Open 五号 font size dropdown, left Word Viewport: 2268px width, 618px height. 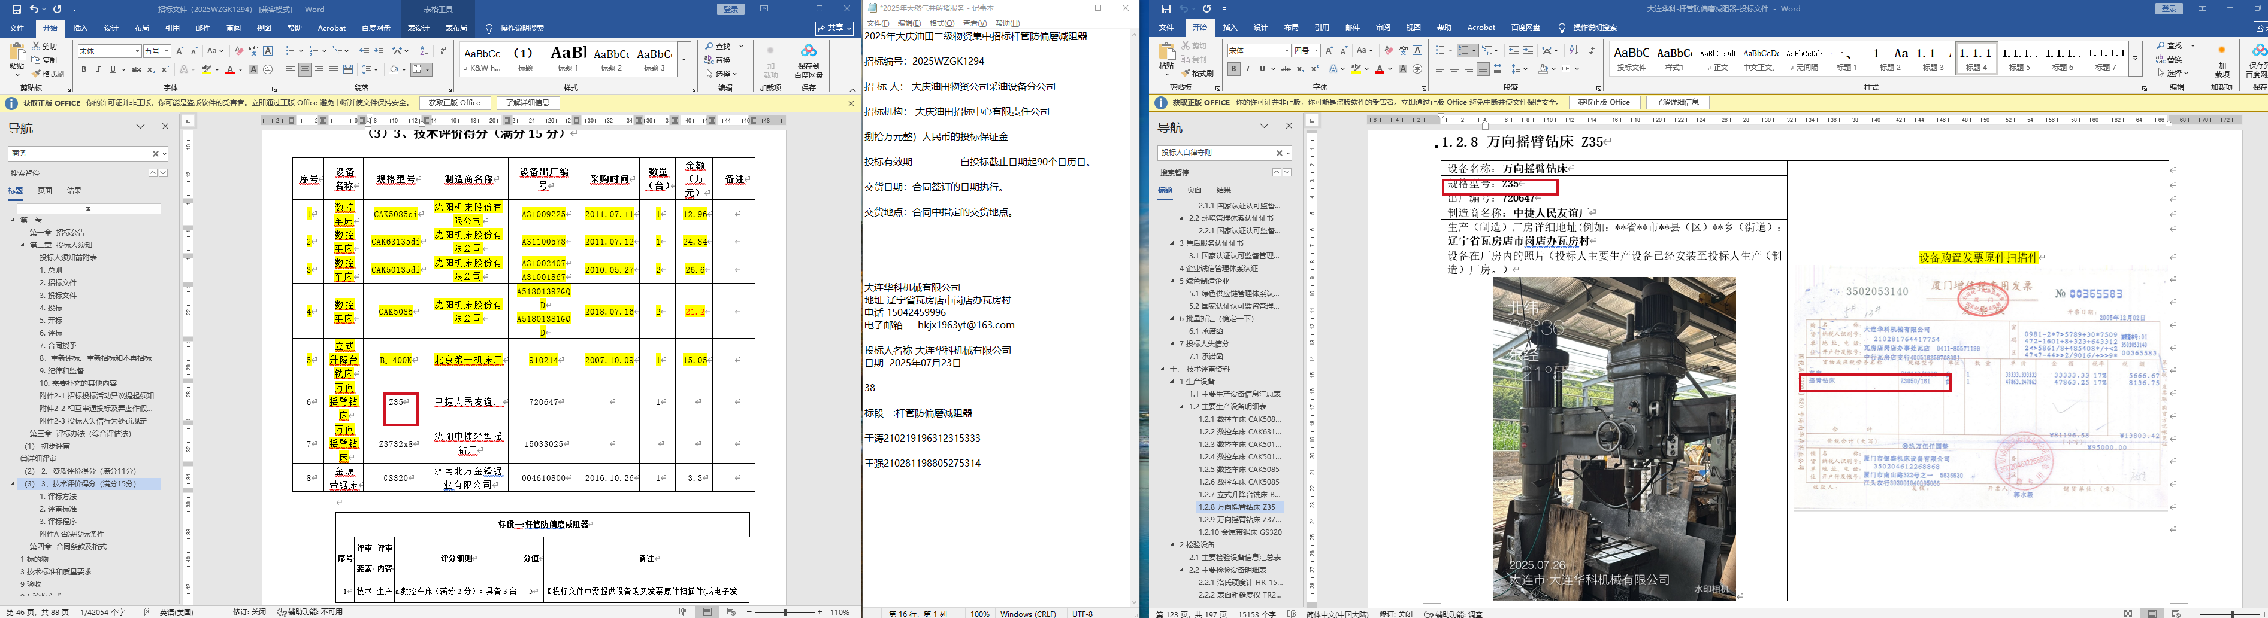(x=167, y=51)
